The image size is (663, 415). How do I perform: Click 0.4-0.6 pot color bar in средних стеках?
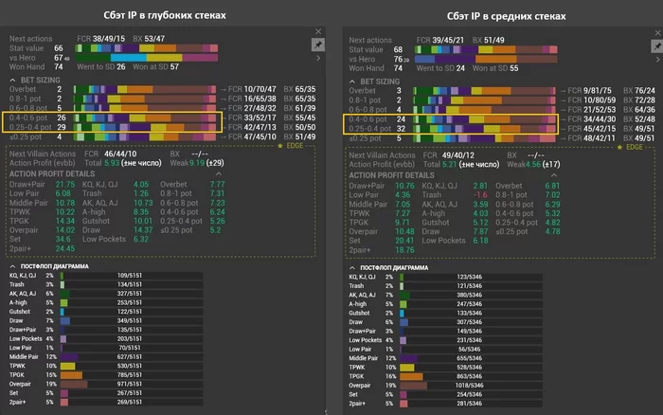point(485,119)
